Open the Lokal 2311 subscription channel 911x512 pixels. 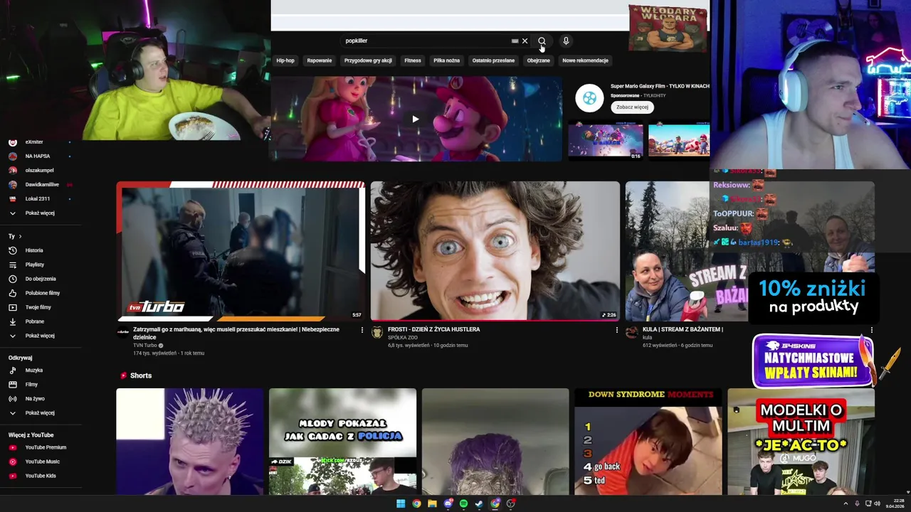point(39,198)
